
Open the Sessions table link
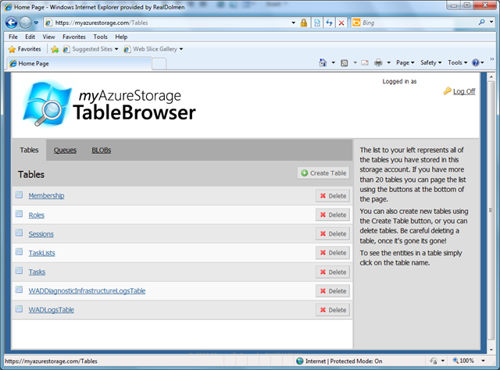[x=41, y=234]
